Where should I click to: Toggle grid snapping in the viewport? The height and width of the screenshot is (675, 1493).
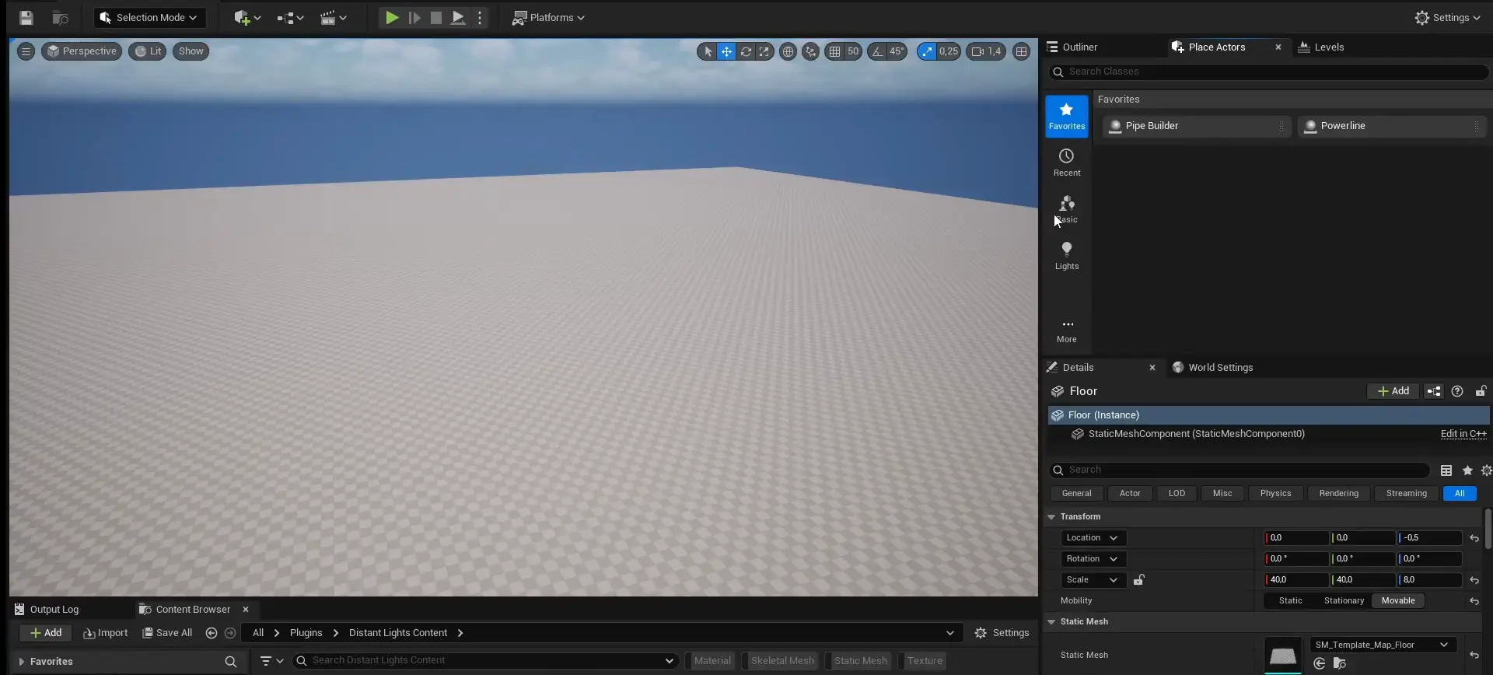(x=834, y=51)
